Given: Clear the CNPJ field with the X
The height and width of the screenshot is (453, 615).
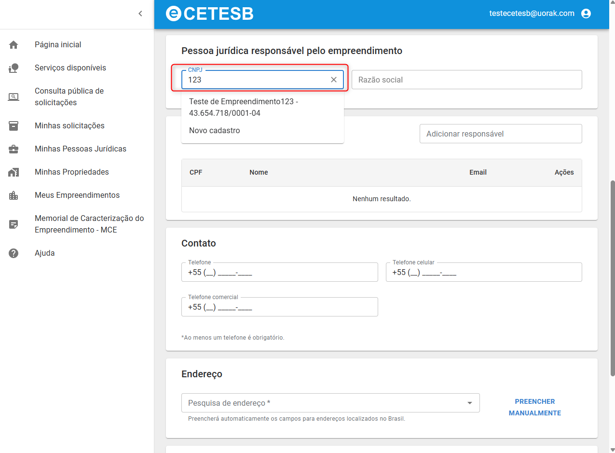Looking at the screenshot, I should (x=334, y=80).
